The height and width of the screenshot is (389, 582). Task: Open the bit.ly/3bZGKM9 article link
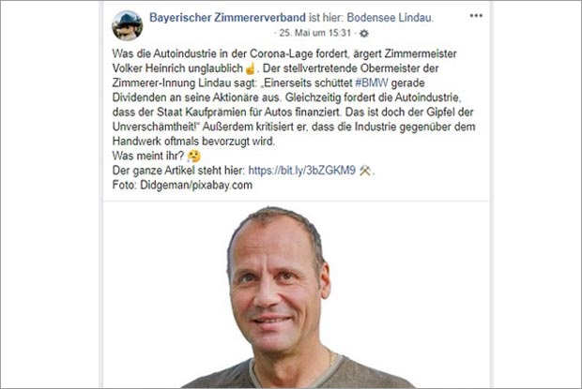point(301,171)
